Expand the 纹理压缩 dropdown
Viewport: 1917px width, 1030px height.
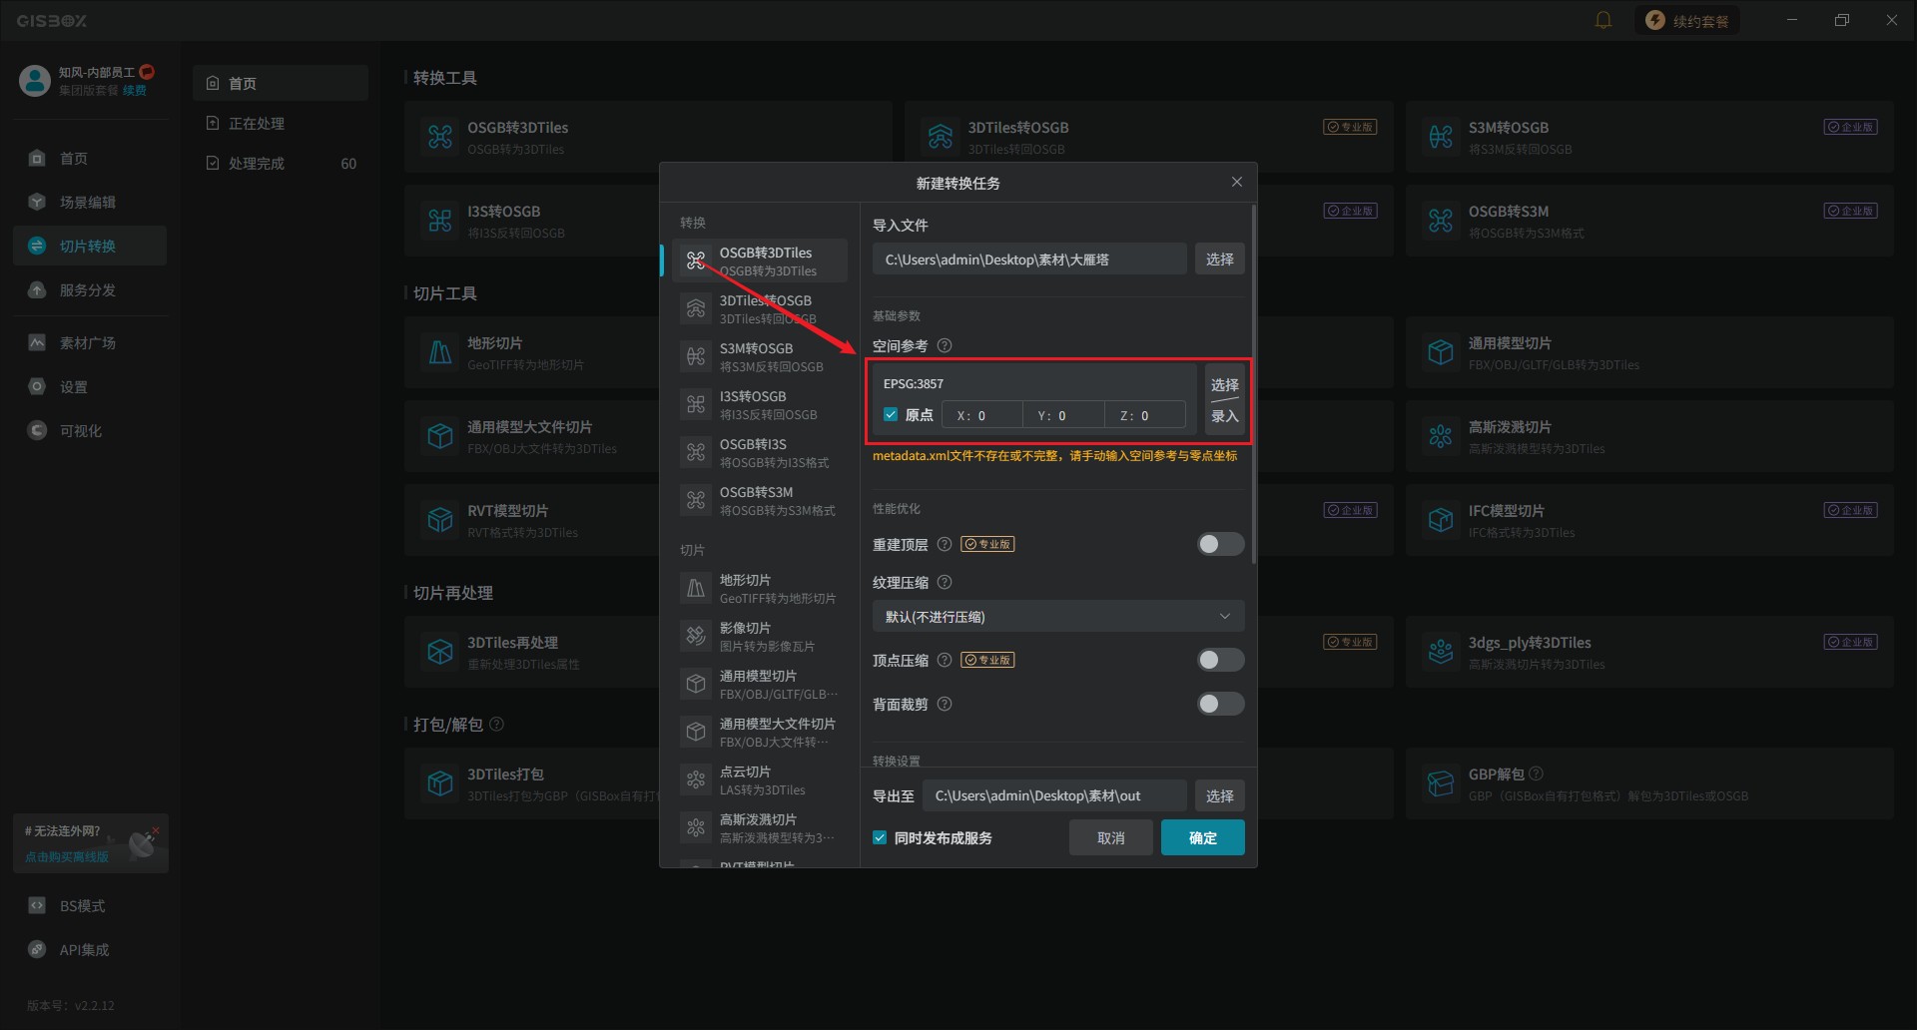[x=1058, y=617]
